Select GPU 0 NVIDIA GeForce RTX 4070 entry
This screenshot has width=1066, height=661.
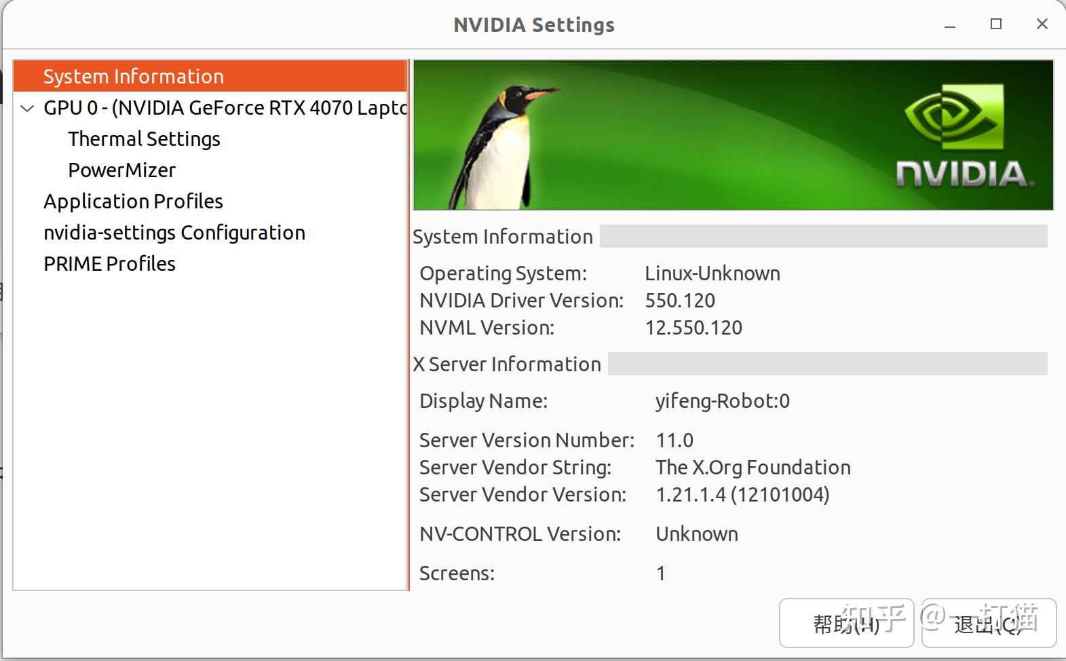click(x=225, y=108)
